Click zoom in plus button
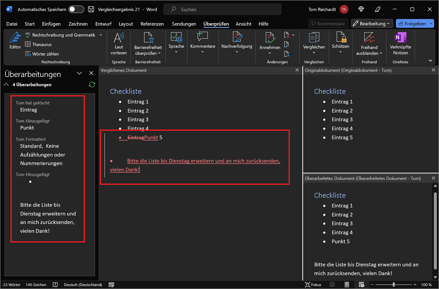 coord(415,285)
